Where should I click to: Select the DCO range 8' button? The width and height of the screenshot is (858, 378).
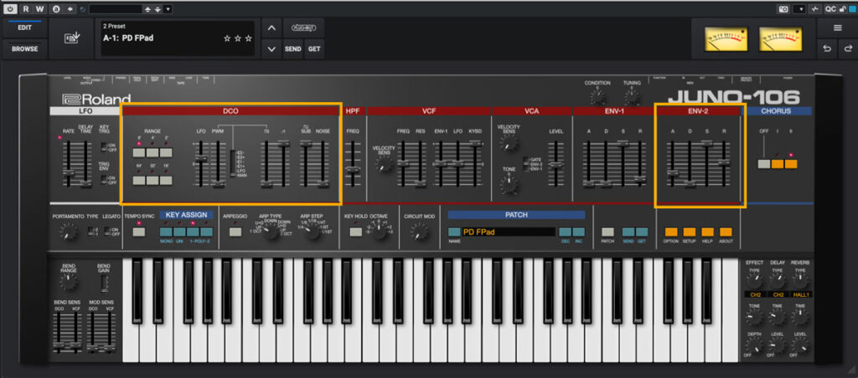tap(139, 152)
